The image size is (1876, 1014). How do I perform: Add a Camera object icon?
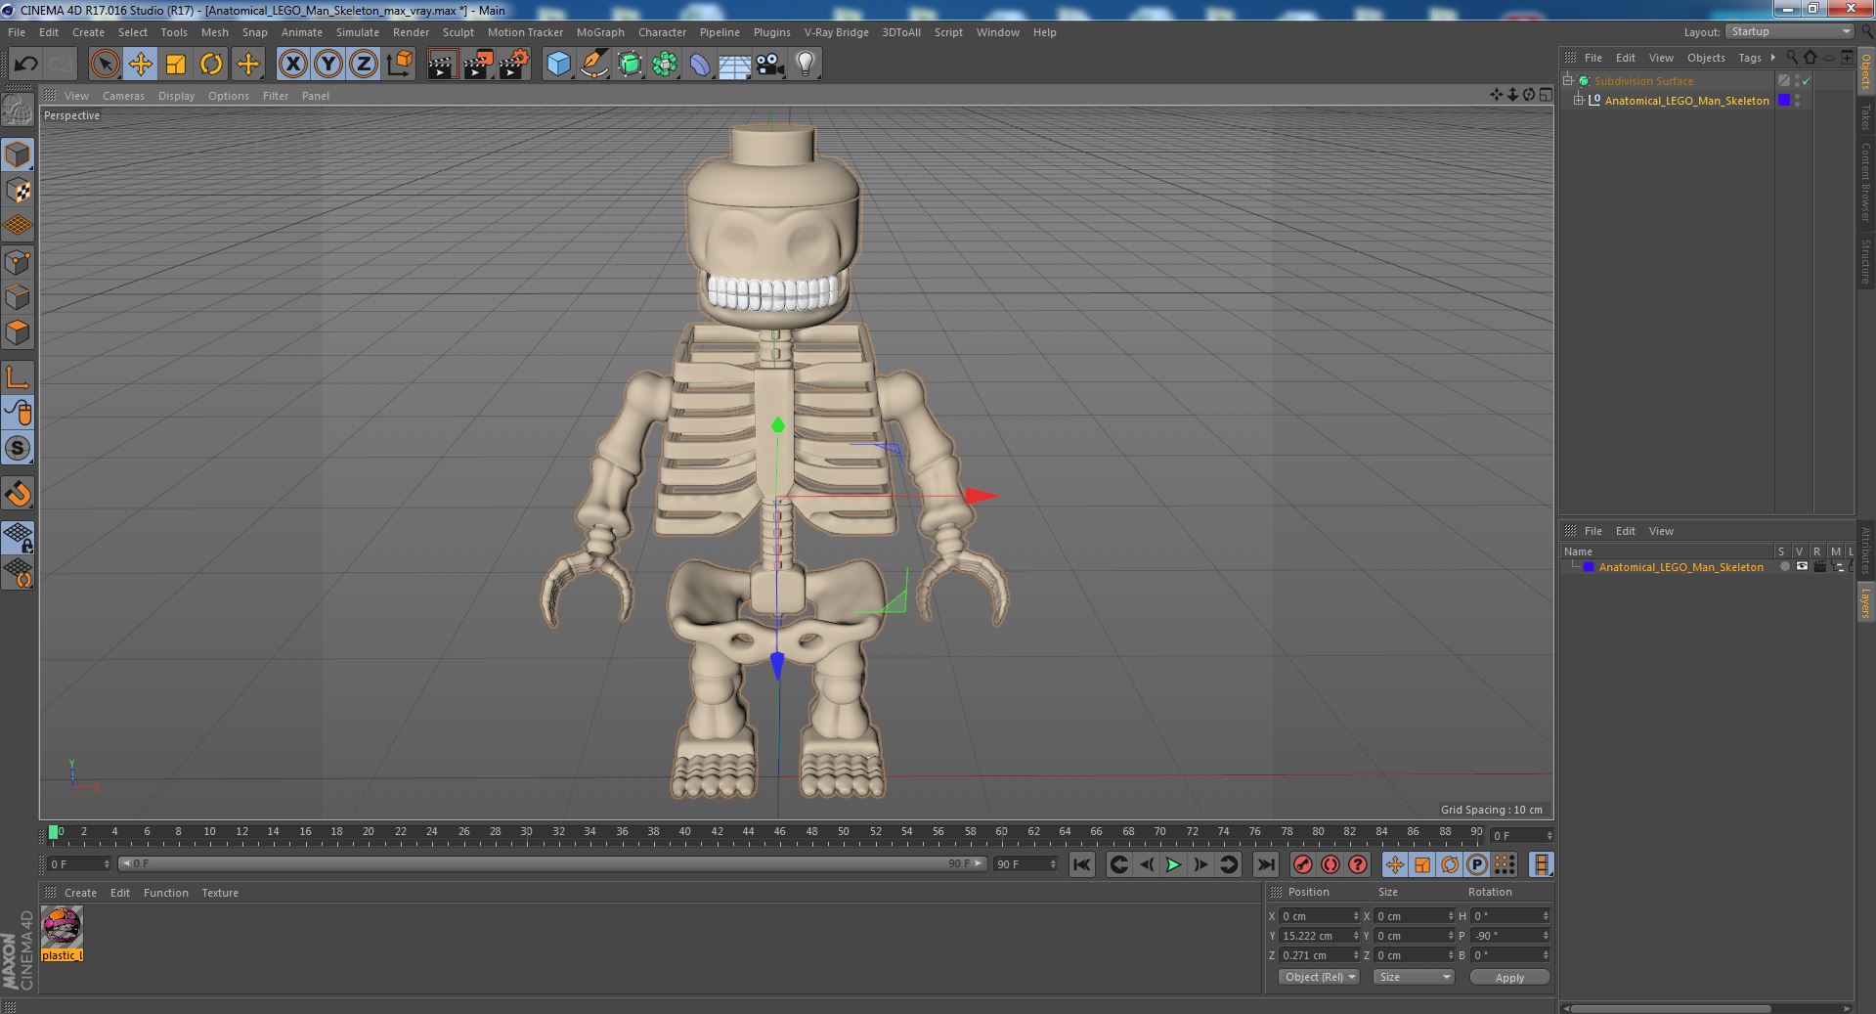click(769, 65)
